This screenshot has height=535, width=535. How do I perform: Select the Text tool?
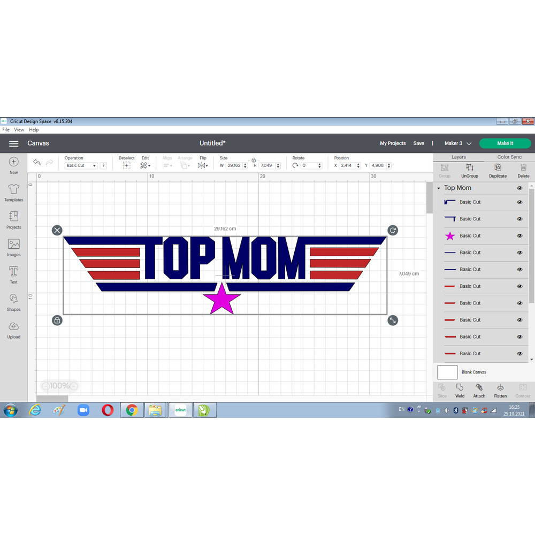click(13, 272)
